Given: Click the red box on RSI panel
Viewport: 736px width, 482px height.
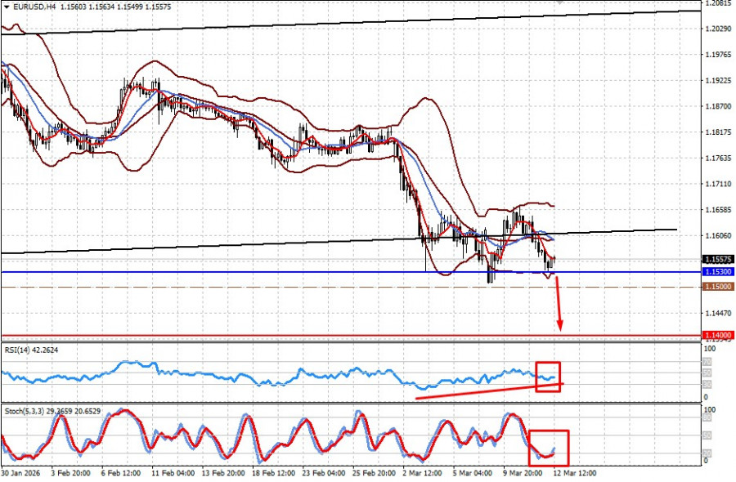Looking at the screenshot, I should pyautogui.click(x=548, y=377).
